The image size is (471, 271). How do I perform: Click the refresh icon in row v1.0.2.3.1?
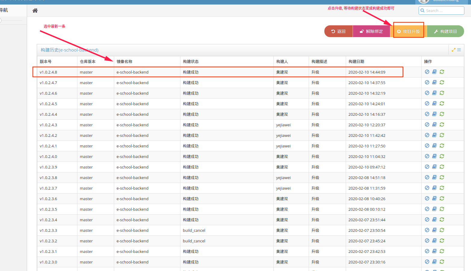(x=442, y=251)
